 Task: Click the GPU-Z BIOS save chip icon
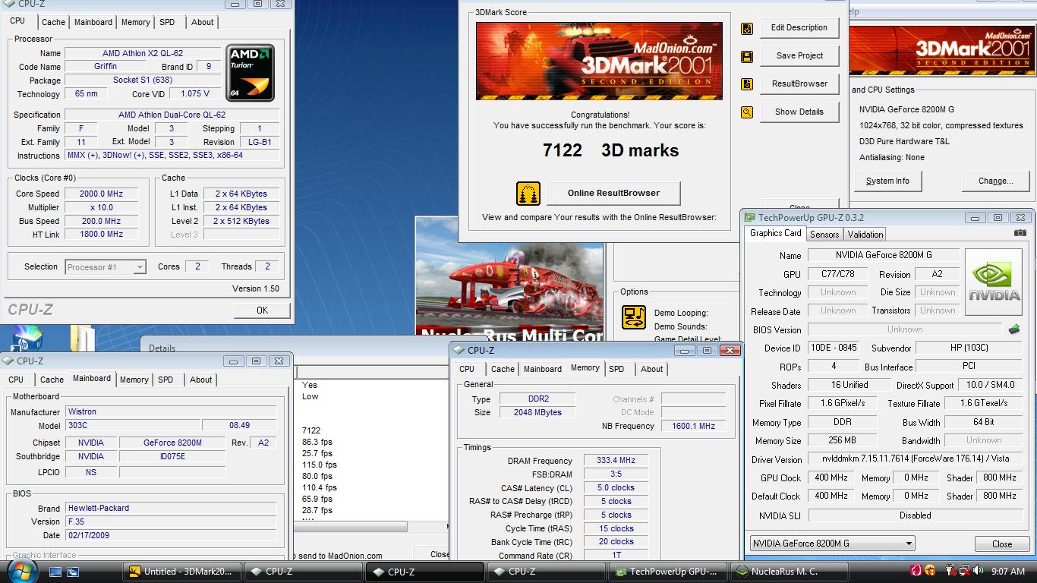[x=1013, y=329]
